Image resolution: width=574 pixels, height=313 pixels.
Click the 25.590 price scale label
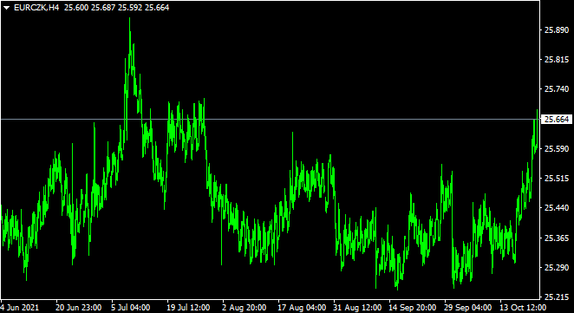point(557,149)
